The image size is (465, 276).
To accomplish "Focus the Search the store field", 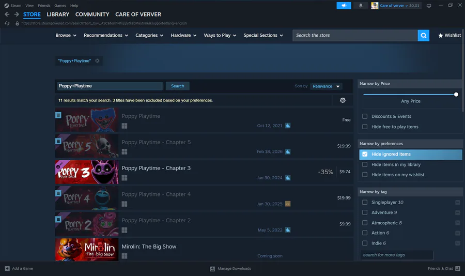I will (x=355, y=35).
